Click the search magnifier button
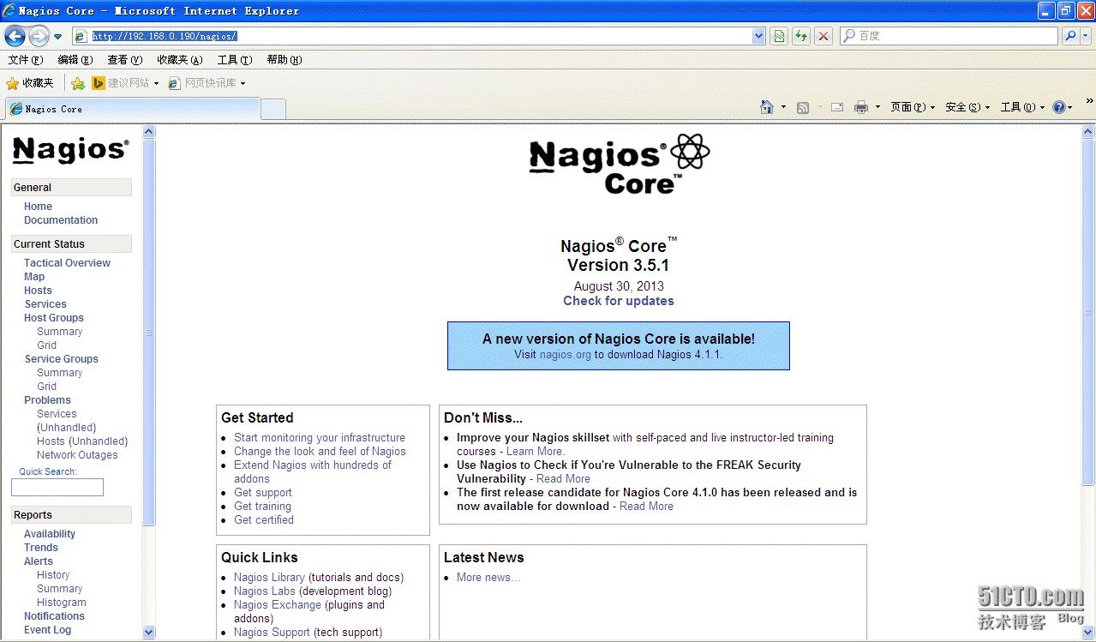Image resolution: width=1096 pixels, height=642 pixels. (1070, 36)
